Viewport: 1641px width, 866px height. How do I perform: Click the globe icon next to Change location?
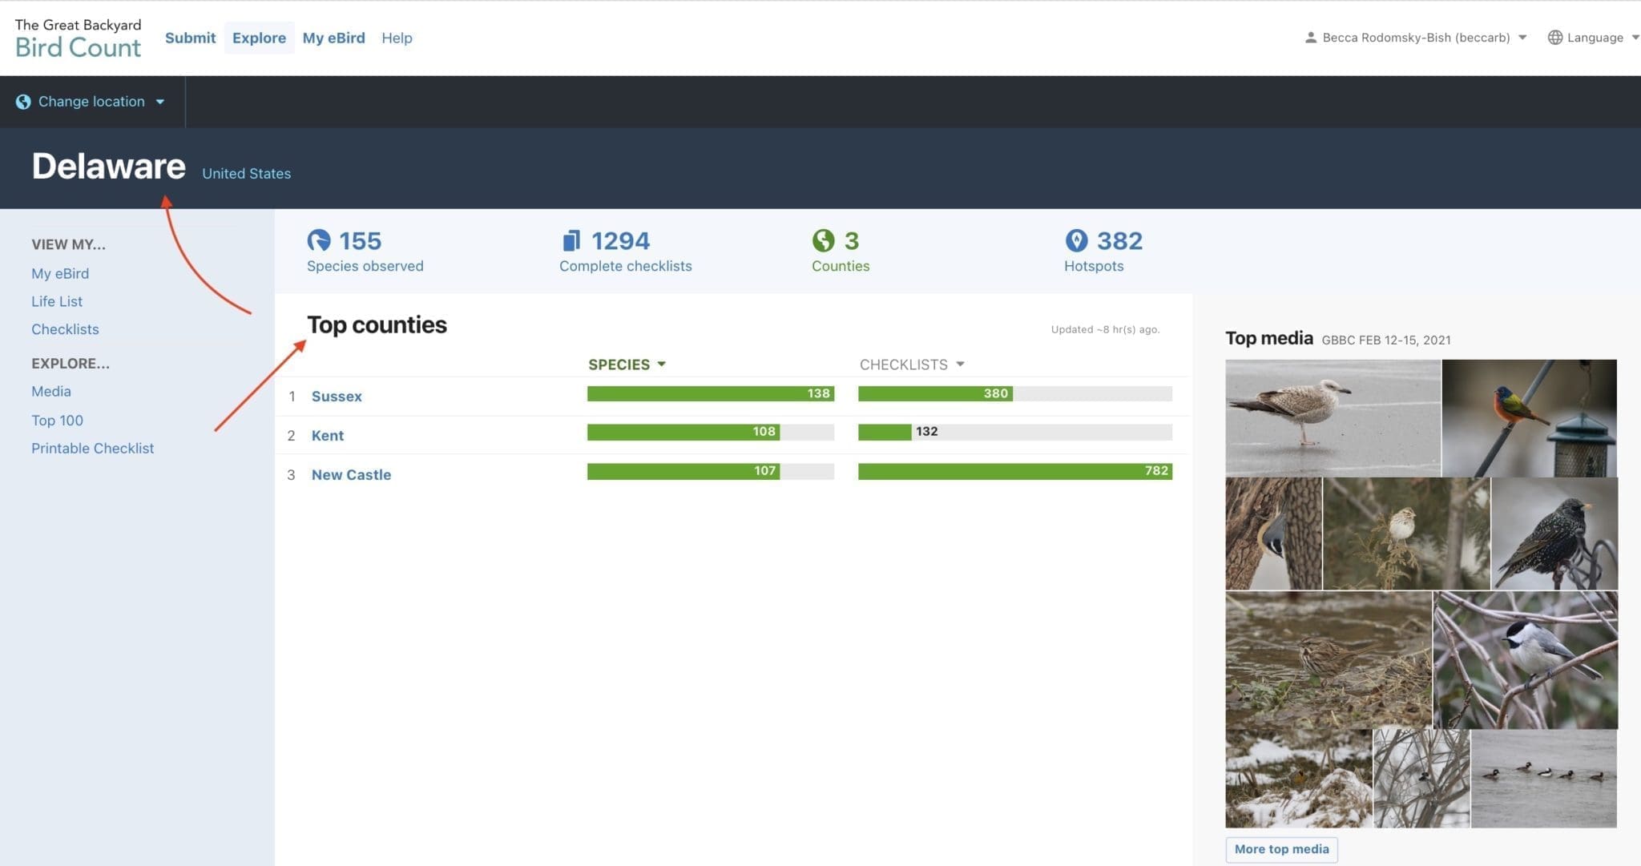coord(23,102)
